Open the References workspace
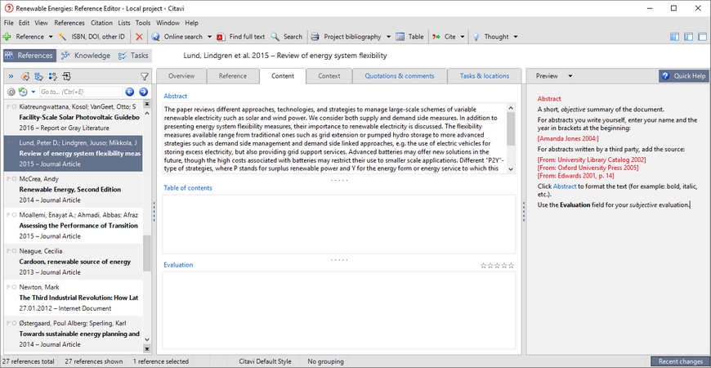This screenshot has width=711, height=368. click(30, 56)
